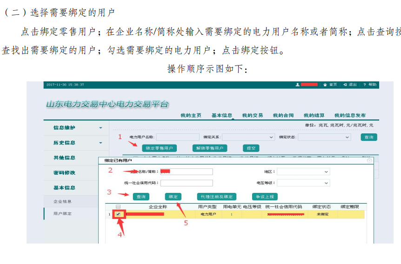Open the 绑定关系 dropdown

tap(248, 138)
